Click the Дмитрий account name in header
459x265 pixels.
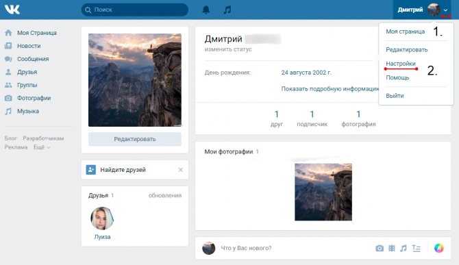[410, 10]
